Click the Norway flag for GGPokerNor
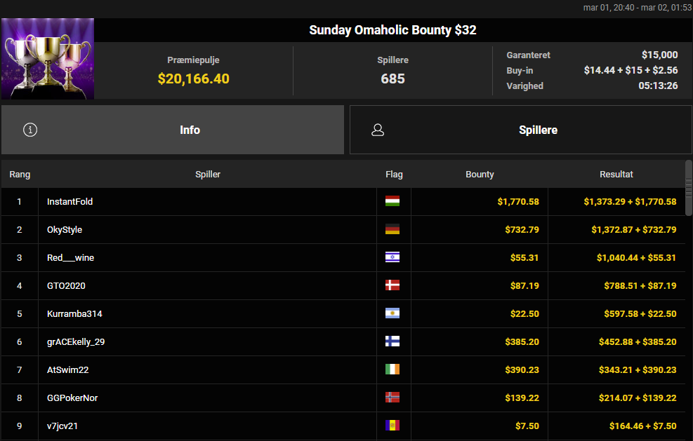Screen dimensions: 693x441 coord(392,398)
